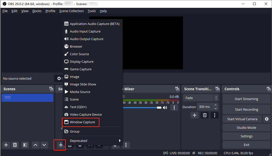Click Start Recording
Image resolution: width=272 pixels, height=156 pixels.
pos(247,110)
